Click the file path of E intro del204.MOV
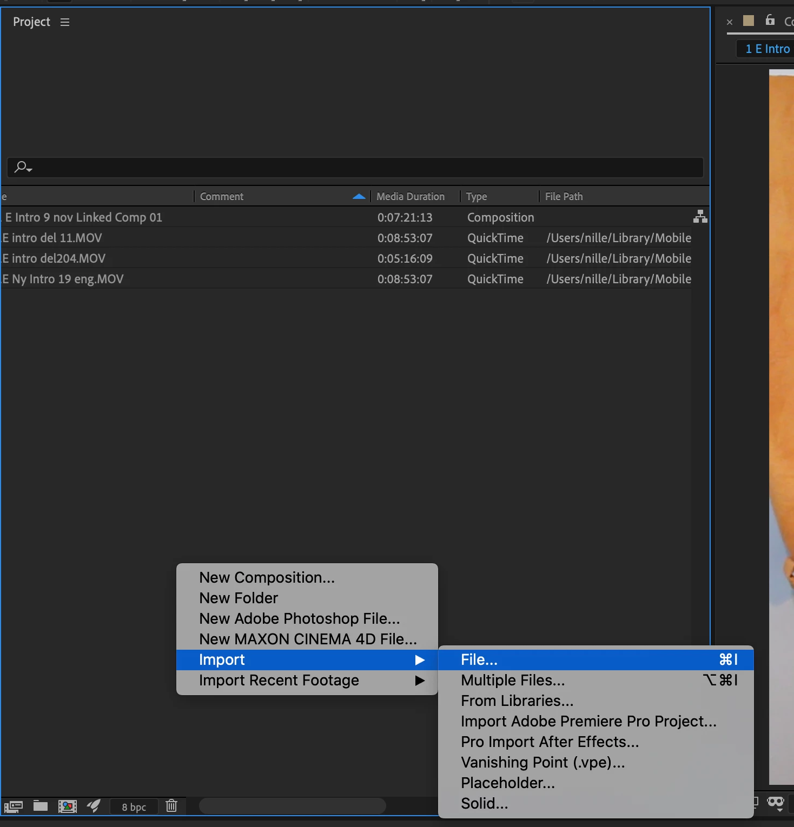This screenshot has height=827, width=794. 619,258
